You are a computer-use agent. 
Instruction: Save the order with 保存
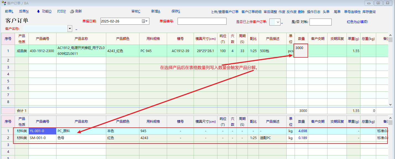pyautogui.click(x=176, y=11)
